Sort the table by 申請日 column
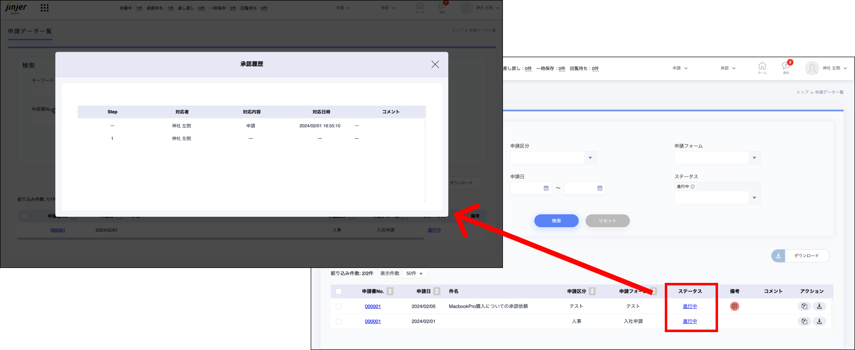This screenshot has height=350, width=855. tap(437, 291)
